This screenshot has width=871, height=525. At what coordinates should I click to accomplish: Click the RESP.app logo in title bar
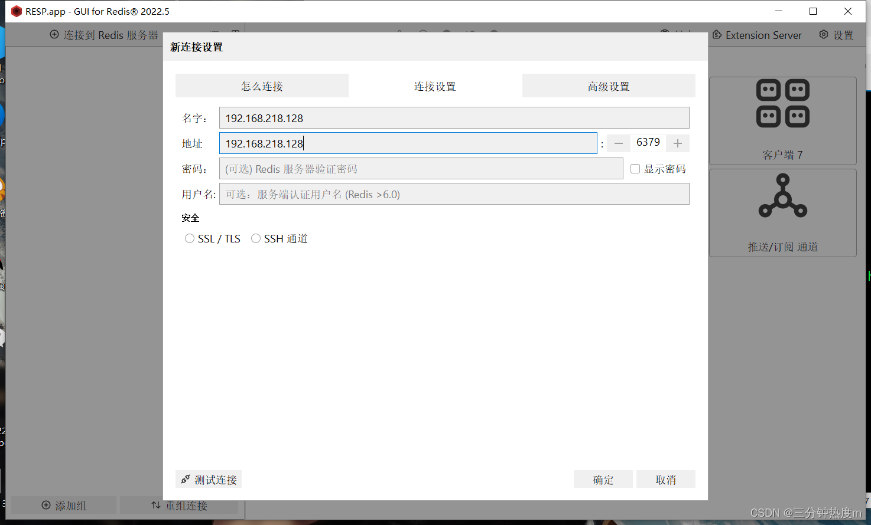pos(17,11)
